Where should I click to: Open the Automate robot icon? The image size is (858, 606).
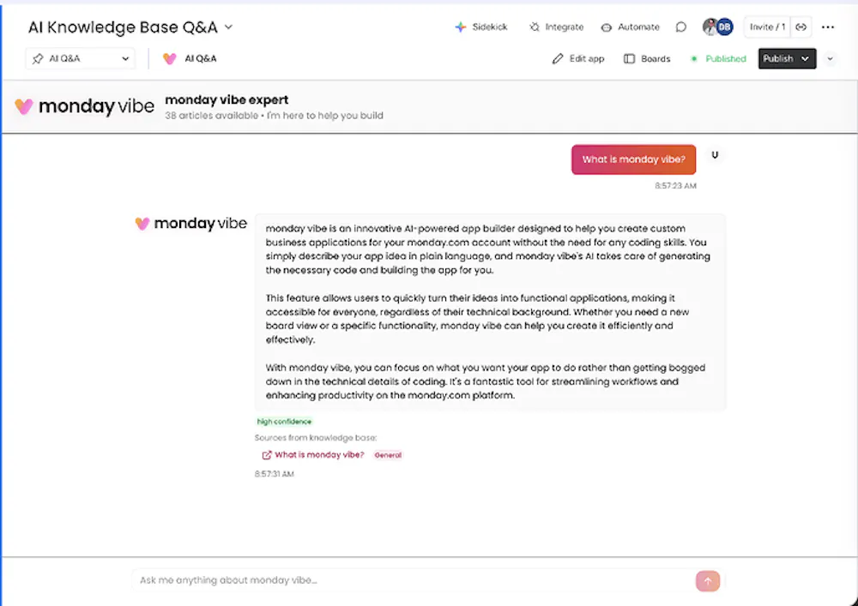click(607, 27)
